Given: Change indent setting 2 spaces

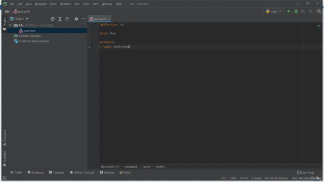Looking at the screenshot, I should [x=256, y=178].
